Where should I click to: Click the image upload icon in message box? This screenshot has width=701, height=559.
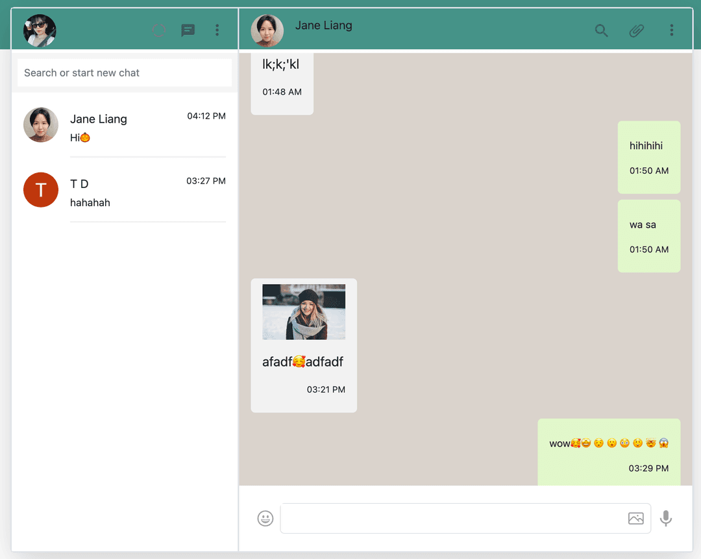point(636,518)
